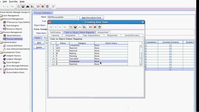Image resolution: width=199 pixels, height=112 pixels.
Task: Click the Delete button
Action: click(39, 47)
